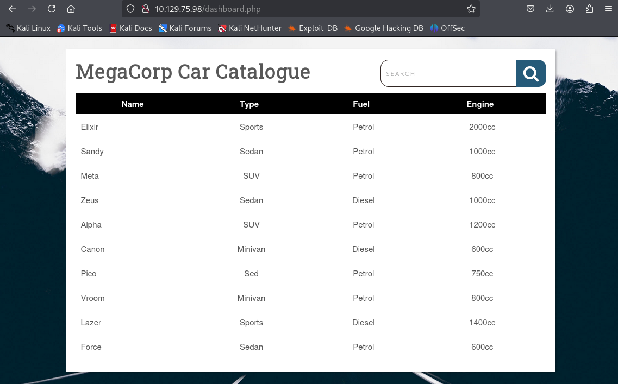This screenshot has height=384, width=618.
Task: Open the Pocket save icon
Action: click(530, 9)
